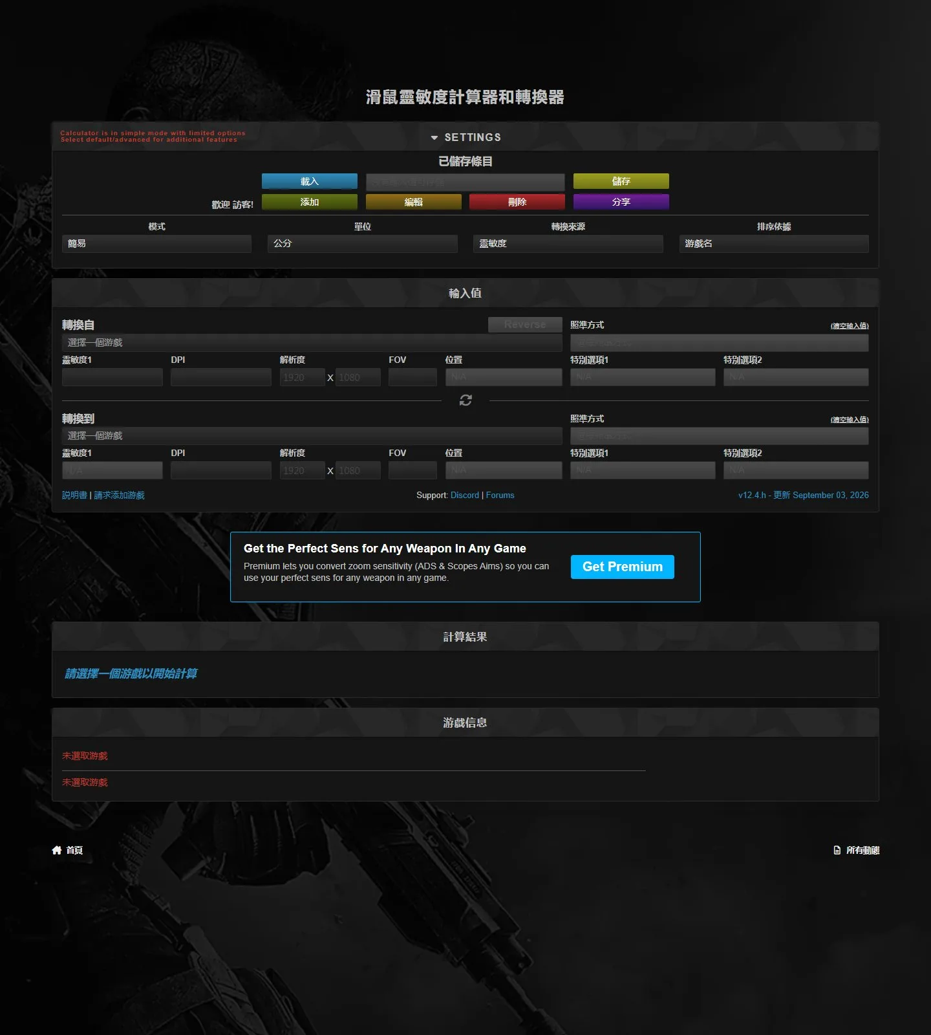
Task: Click the Get Premium button
Action: 623,567
